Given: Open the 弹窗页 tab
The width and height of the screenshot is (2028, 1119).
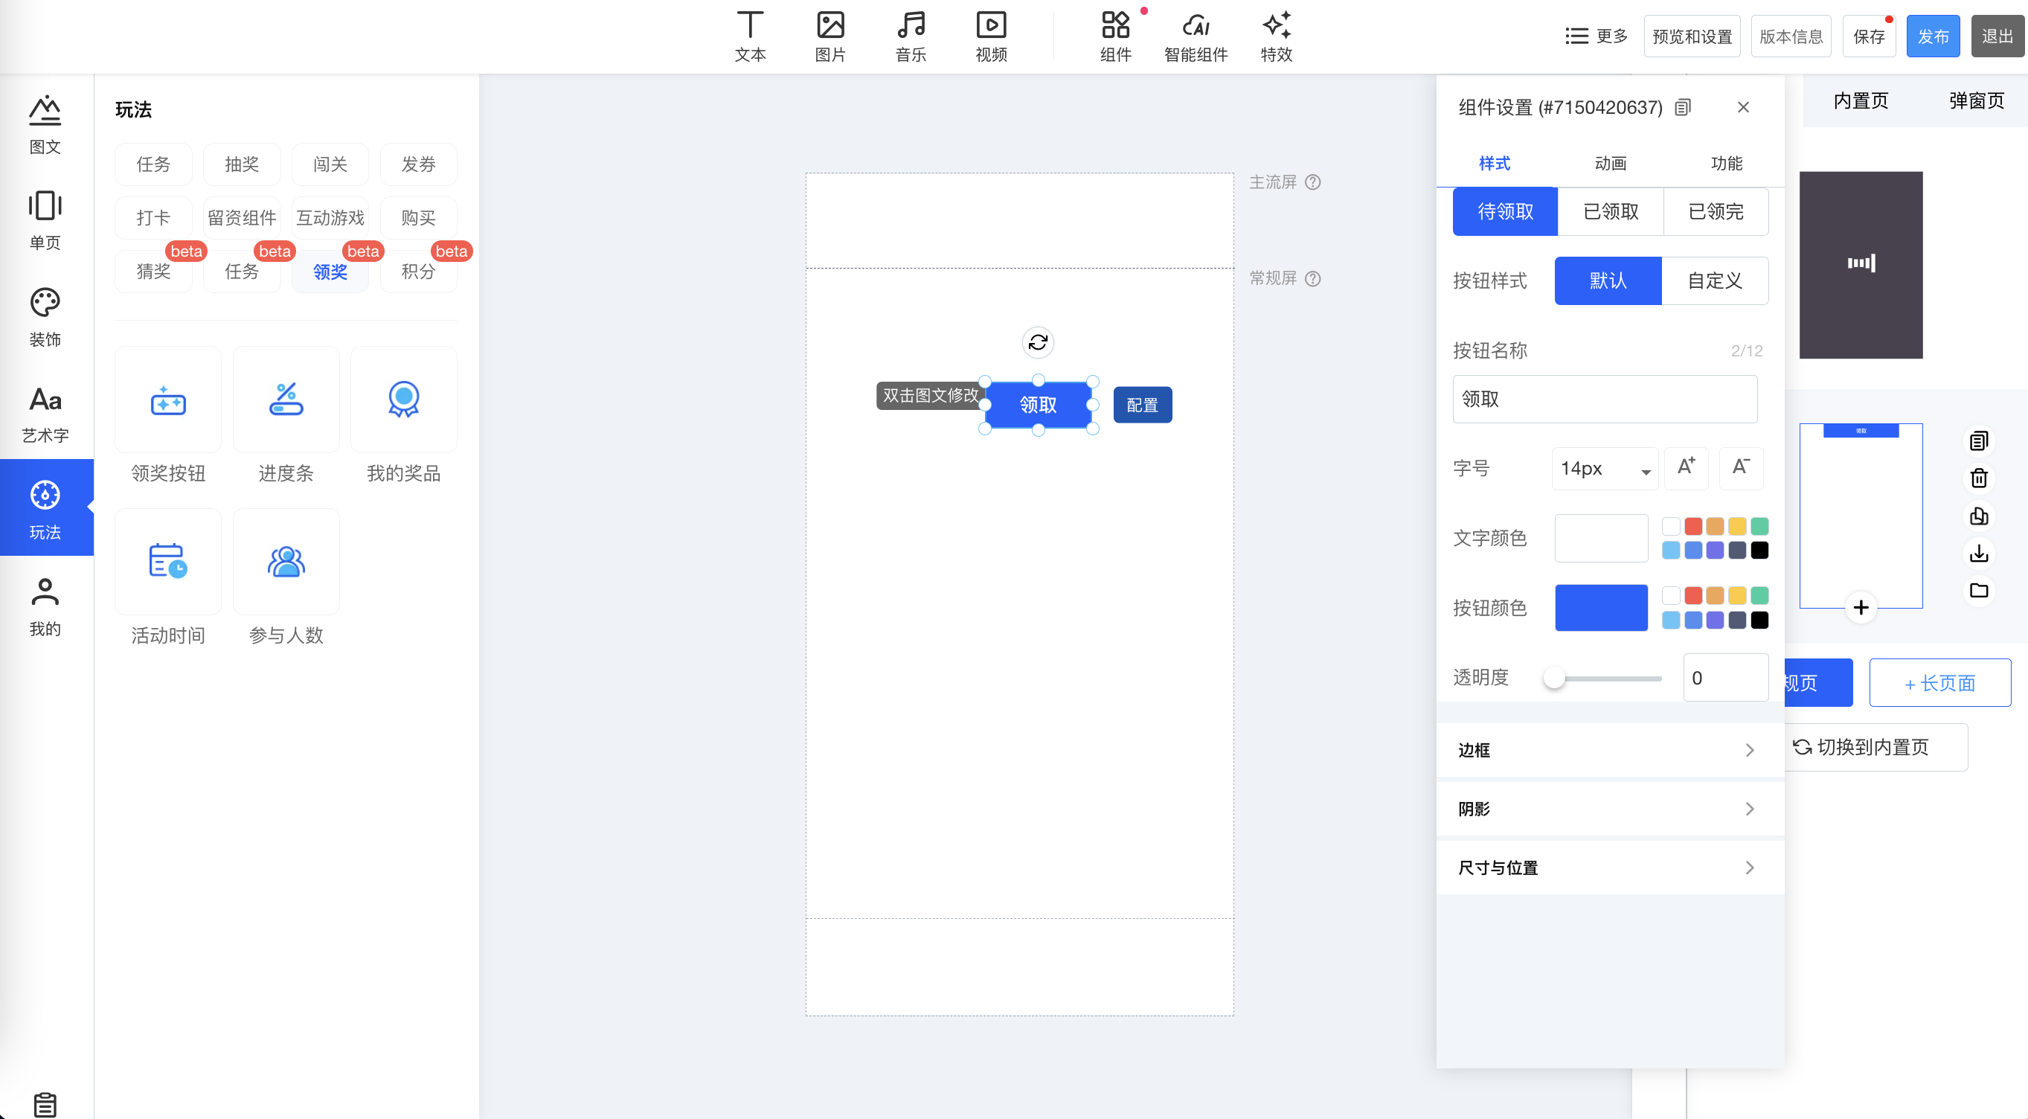Looking at the screenshot, I should [x=1975, y=100].
